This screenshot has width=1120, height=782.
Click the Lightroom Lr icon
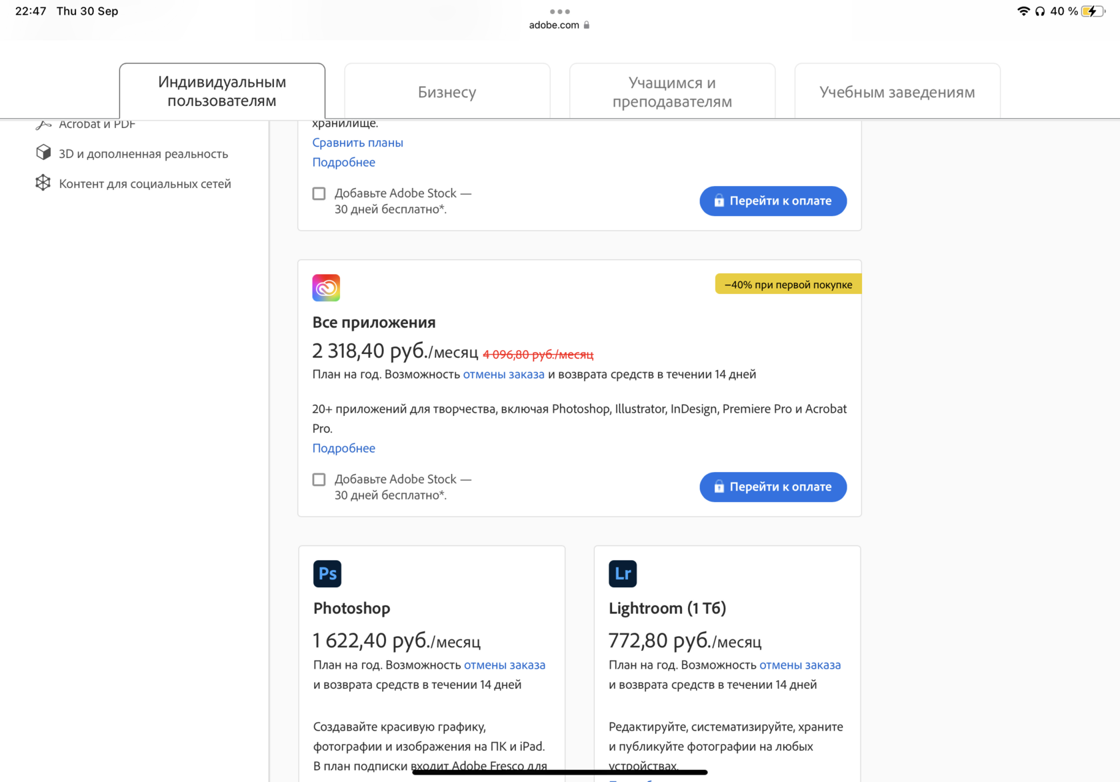[x=623, y=573]
